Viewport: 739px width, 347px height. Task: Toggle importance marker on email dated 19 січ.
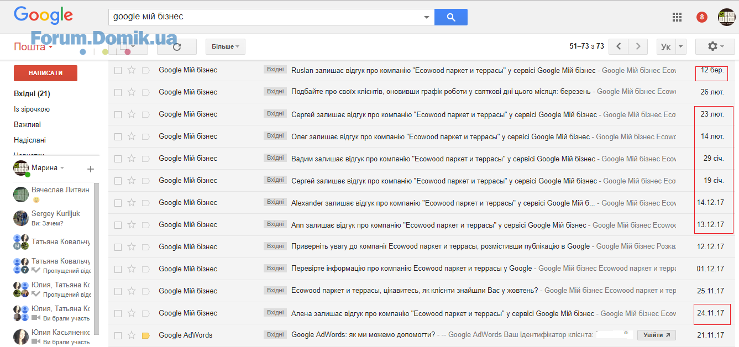pos(146,181)
